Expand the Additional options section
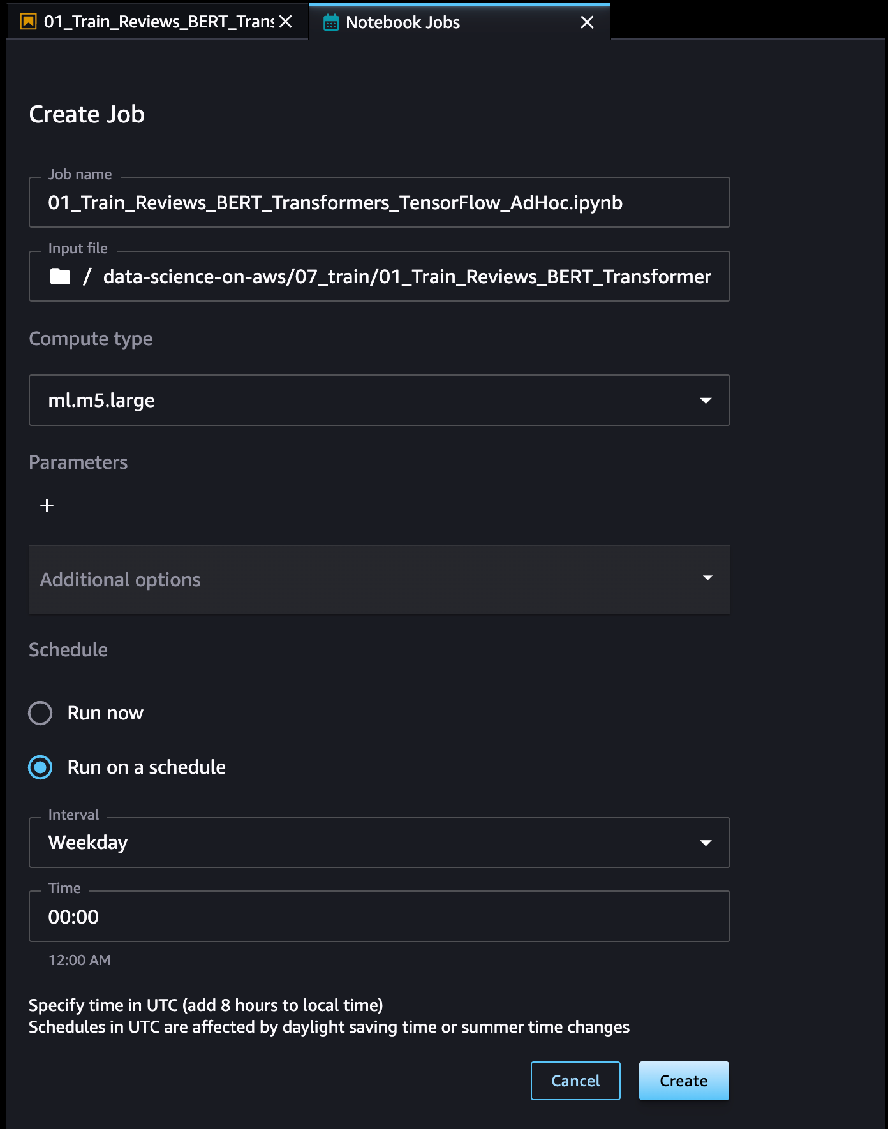The width and height of the screenshot is (888, 1129). click(x=379, y=579)
